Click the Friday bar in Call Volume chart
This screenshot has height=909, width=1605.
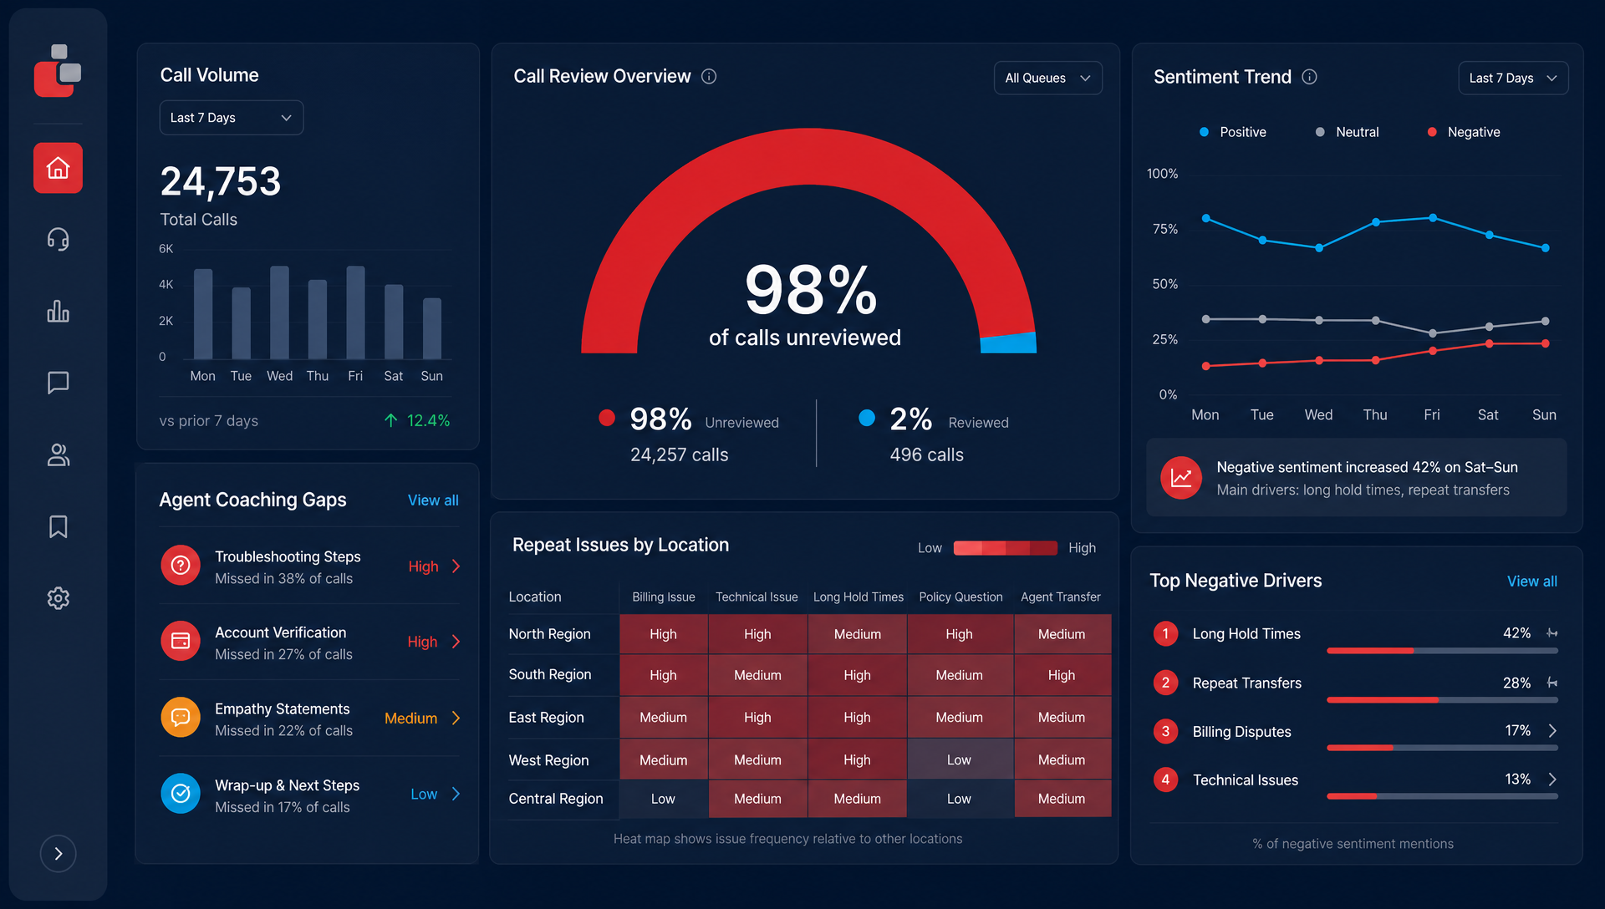pyautogui.click(x=355, y=312)
